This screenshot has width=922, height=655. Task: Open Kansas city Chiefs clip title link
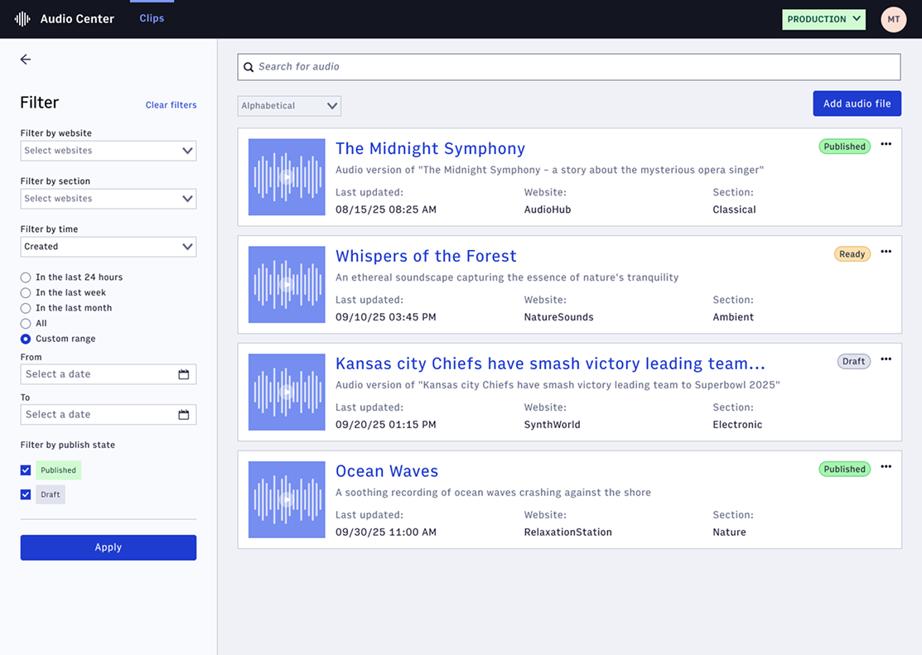(550, 364)
